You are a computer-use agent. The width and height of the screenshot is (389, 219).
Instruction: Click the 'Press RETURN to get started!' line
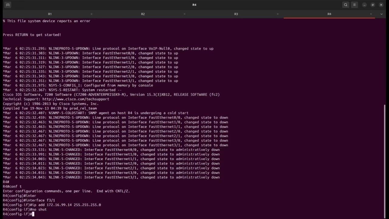click(32, 35)
